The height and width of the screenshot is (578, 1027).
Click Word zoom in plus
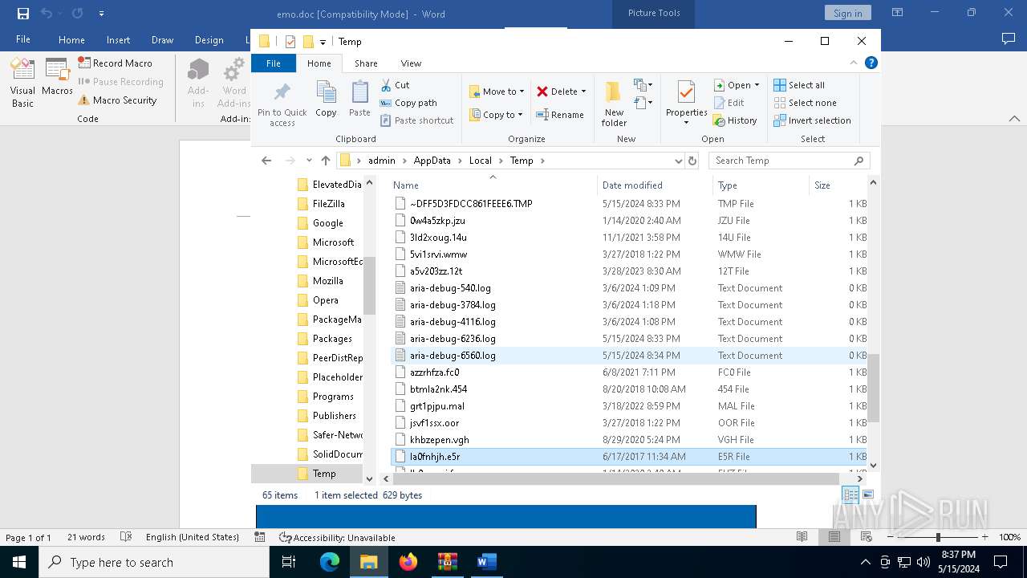pos(986,537)
